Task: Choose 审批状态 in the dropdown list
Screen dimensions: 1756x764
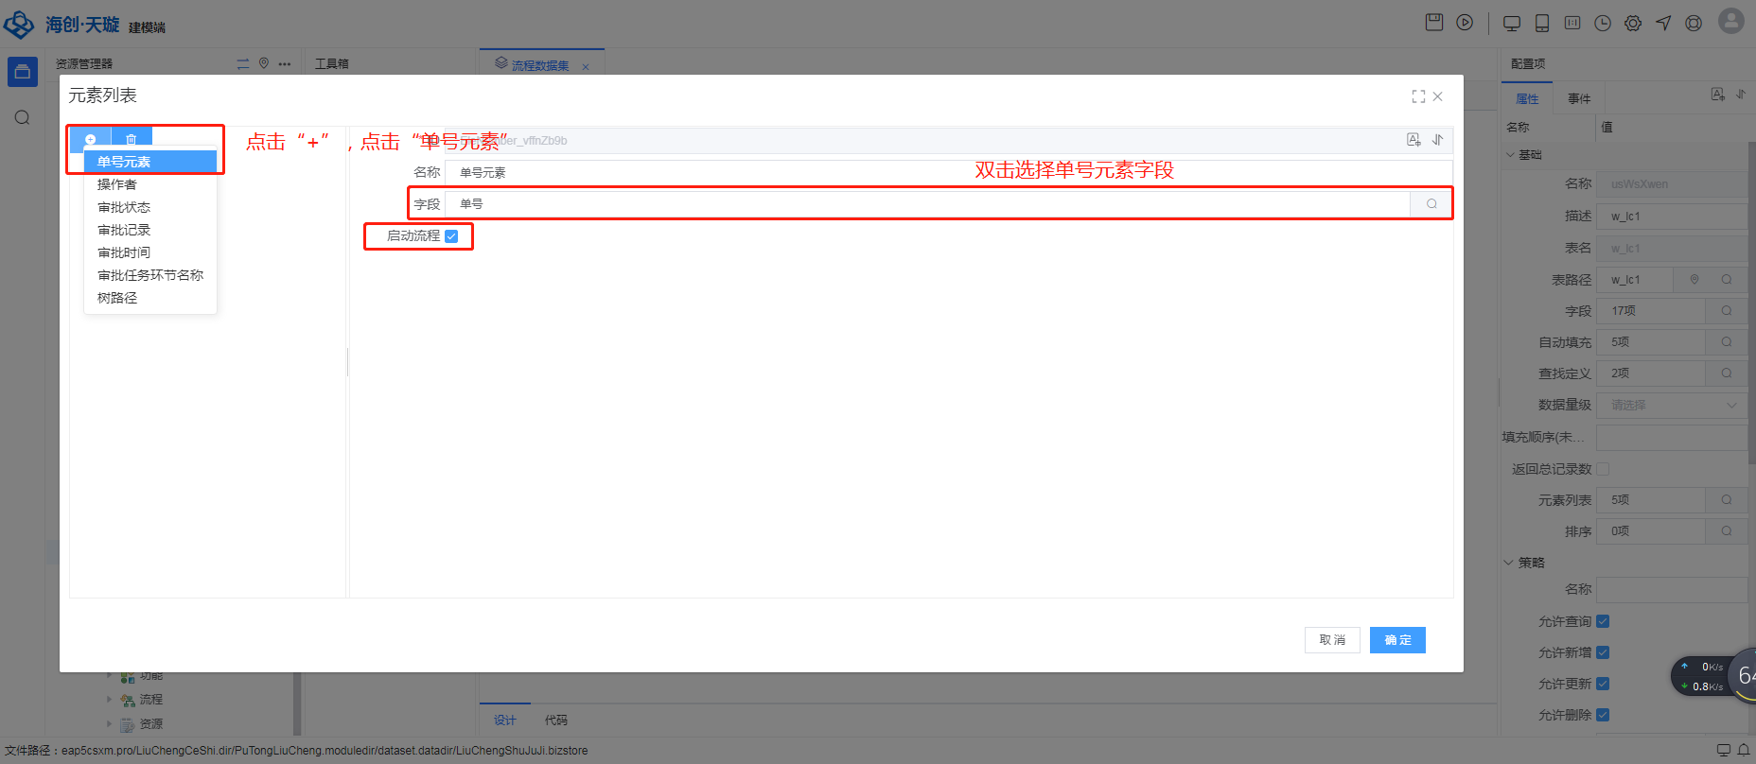Action: (124, 207)
